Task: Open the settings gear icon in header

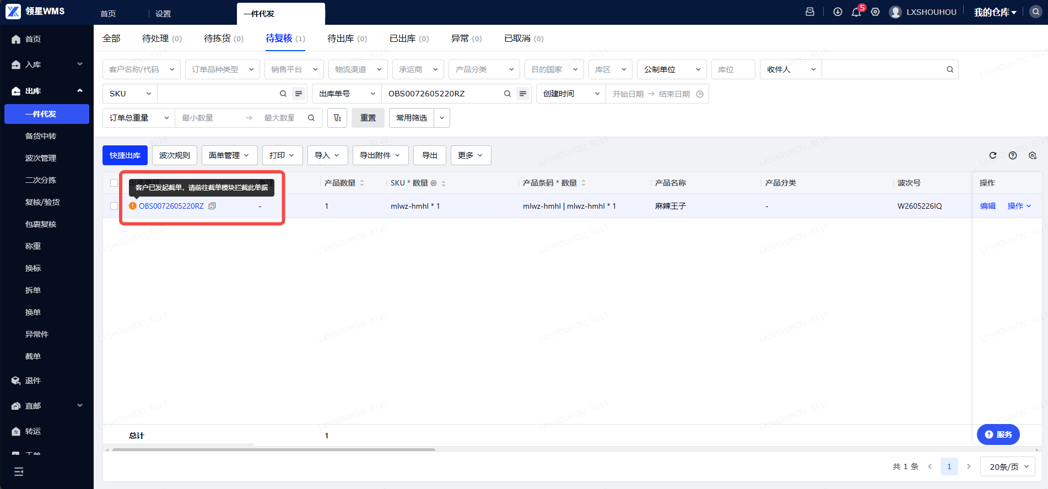Action: click(876, 12)
